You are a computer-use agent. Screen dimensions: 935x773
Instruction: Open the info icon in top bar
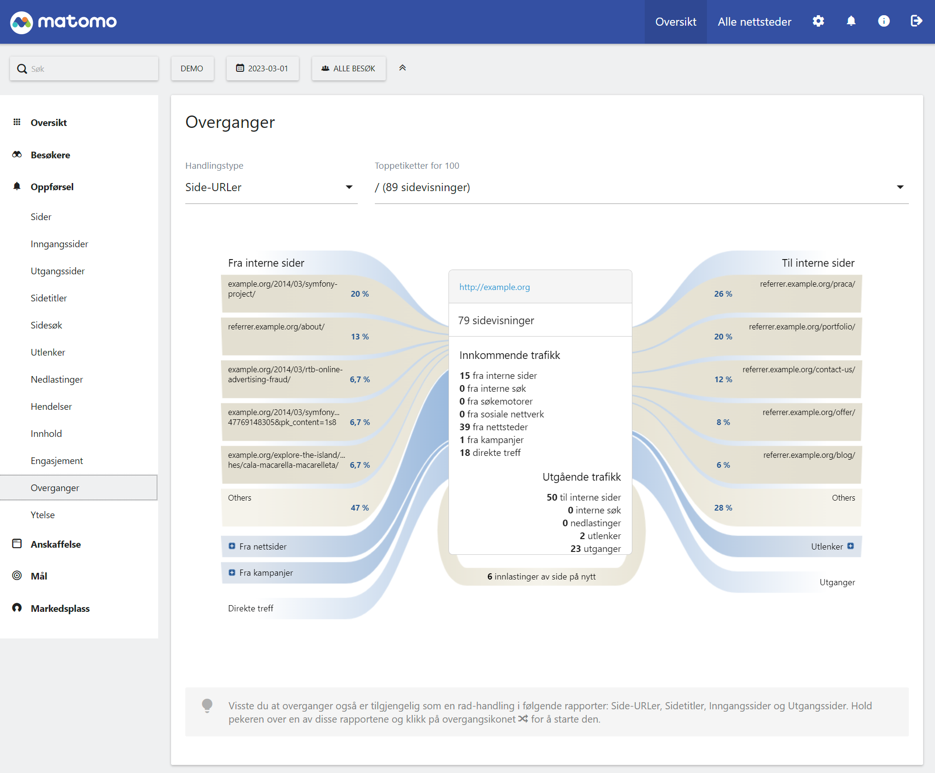884,21
